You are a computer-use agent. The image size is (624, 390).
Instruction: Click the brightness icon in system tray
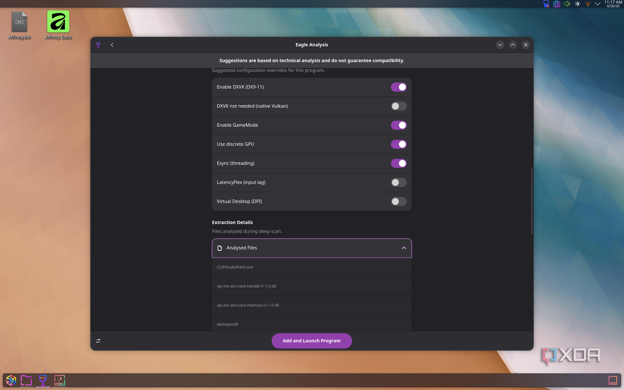tap(577, 4)
